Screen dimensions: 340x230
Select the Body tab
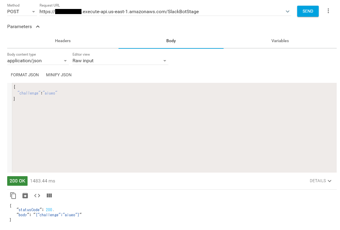171,41
